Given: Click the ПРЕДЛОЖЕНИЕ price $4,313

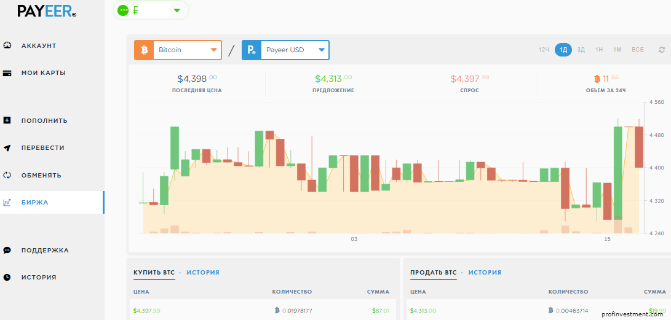Looking at the screenshot, I should pos(333,79).
